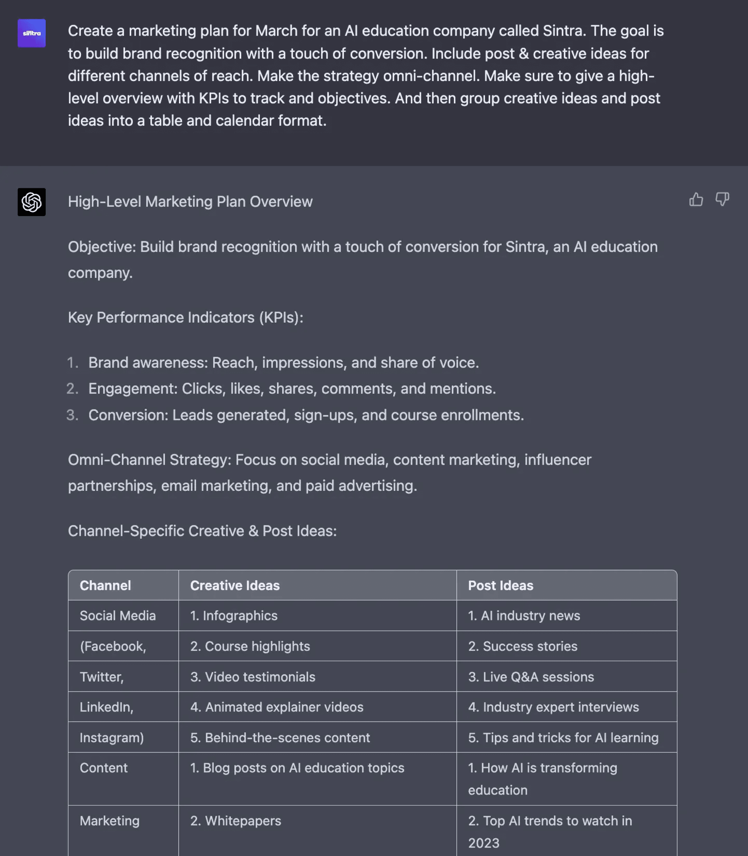Image resolution: width=748 pixels, height=856 pixels.
Task: Click the Sintra user avatar
Action: click(x=32, y=34)
